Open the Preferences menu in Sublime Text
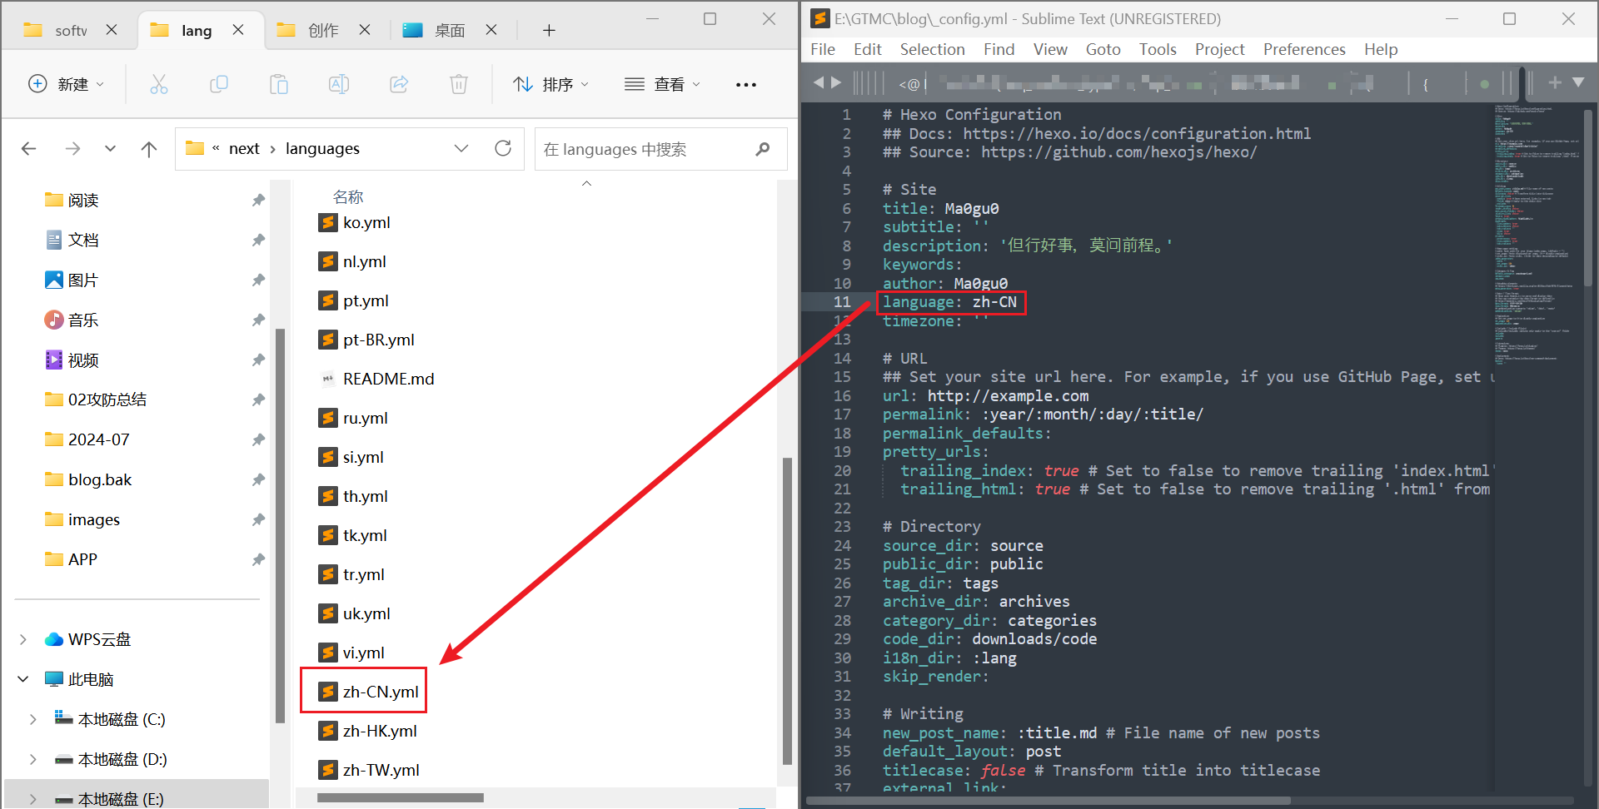This screenshot has height=809, width=1599. (x=1304, y=49)
